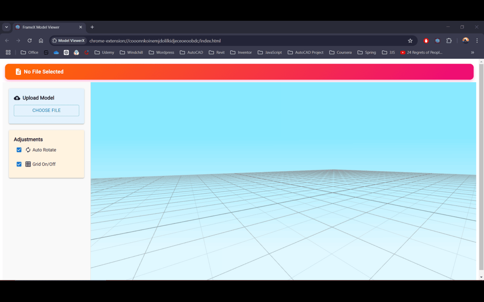Turn off the Grid On/Off checkbox
The height and width of the screenshot is (302, 484).
(x=19, y=164)
